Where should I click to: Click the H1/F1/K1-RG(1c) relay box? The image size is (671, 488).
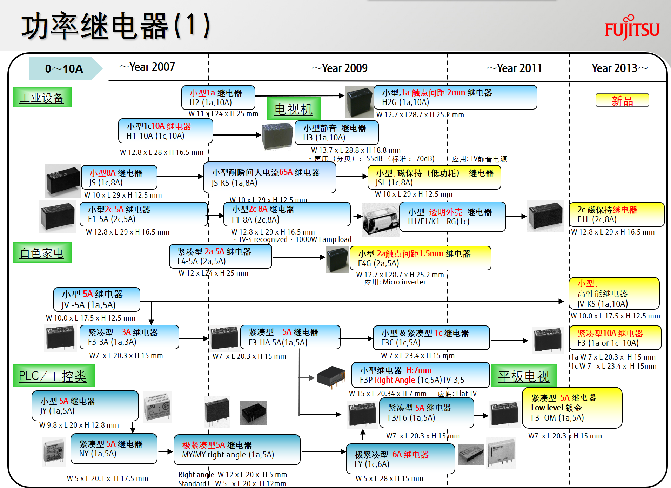point(452,217)
